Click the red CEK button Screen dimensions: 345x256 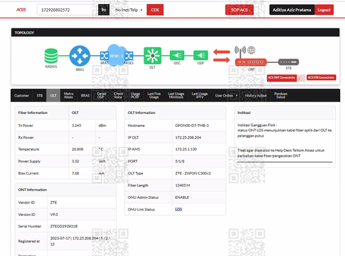point(155,10)
